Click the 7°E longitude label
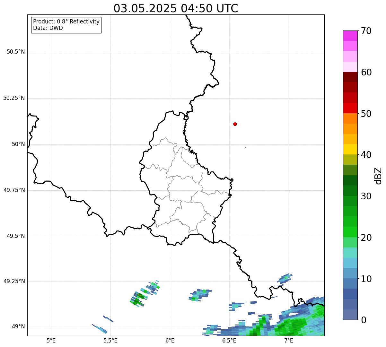 [x=289, y=341]
